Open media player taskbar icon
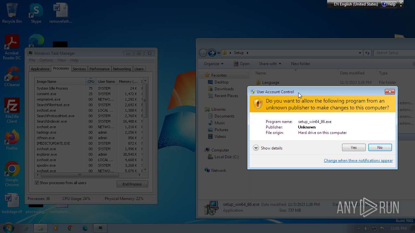The width and height of the screenshot is (415, 233). (55, 228)
